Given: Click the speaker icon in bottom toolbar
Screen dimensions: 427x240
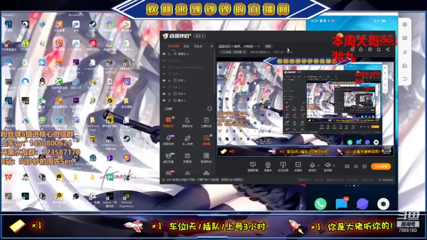Looking at the screenshot, I should pos(328,165).
